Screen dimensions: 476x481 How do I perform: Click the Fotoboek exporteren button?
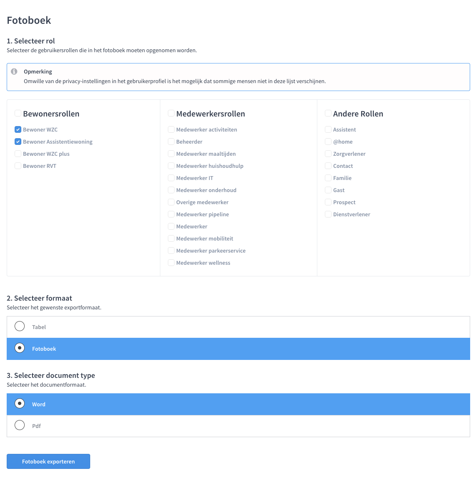click(x=48, y=461)
